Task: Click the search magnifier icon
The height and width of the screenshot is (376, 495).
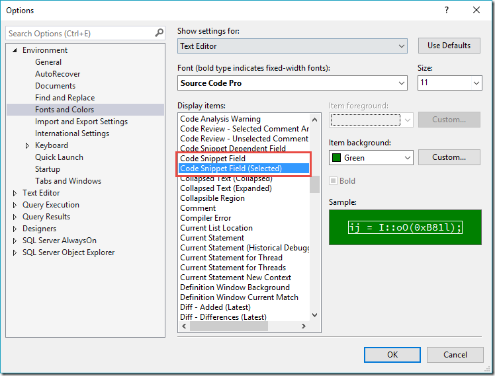Action: (159, 33)
